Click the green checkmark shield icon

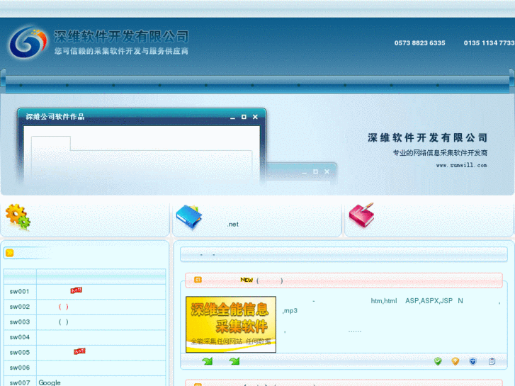(438, 361)
